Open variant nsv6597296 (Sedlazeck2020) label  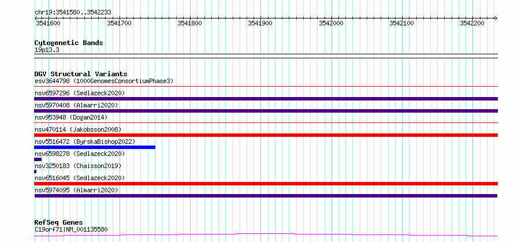(x=80, y=93)
